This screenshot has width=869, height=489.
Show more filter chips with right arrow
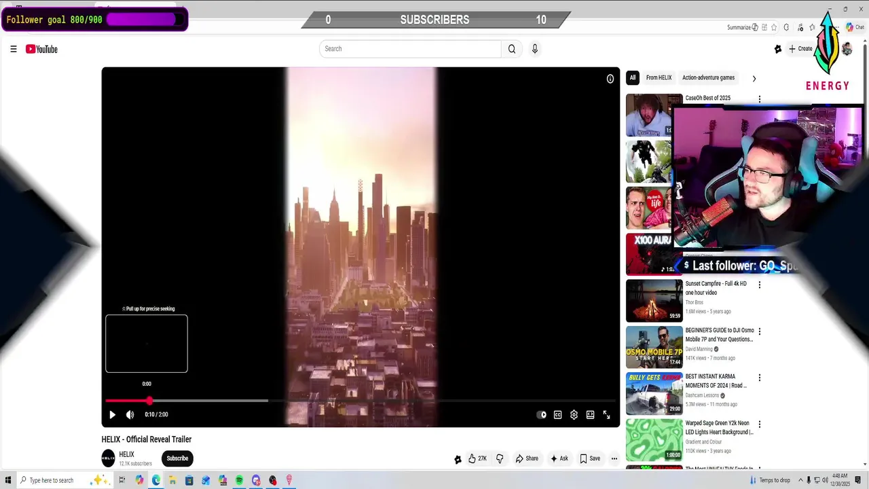point(754,78)
